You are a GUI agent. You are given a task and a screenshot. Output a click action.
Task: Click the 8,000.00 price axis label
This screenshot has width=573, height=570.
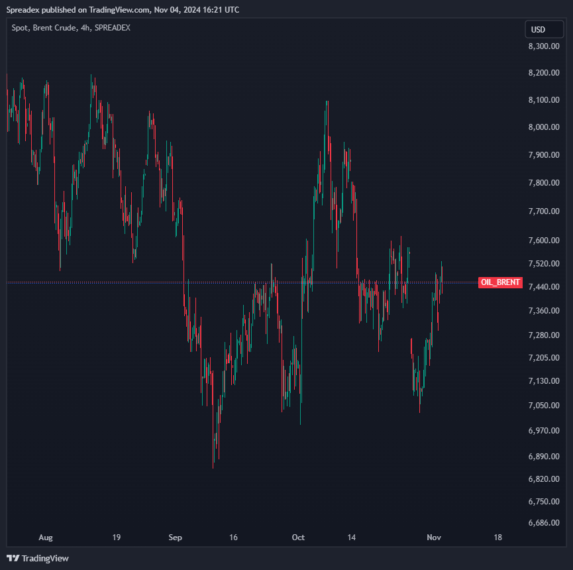pyautogui.click(x=544, y=127)
